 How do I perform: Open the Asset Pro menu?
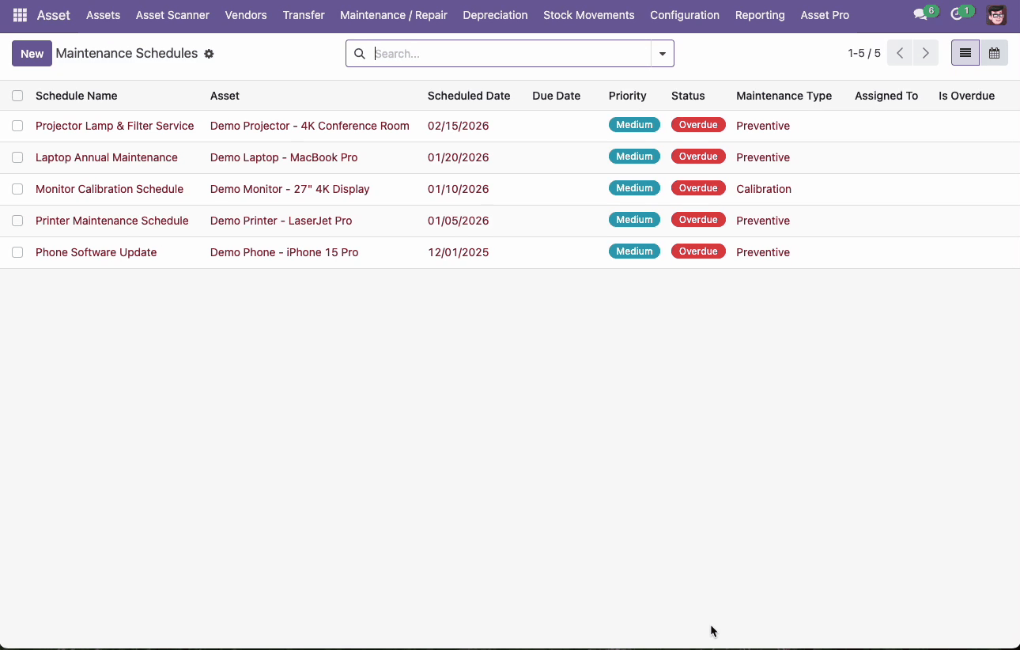click(825, 15)
